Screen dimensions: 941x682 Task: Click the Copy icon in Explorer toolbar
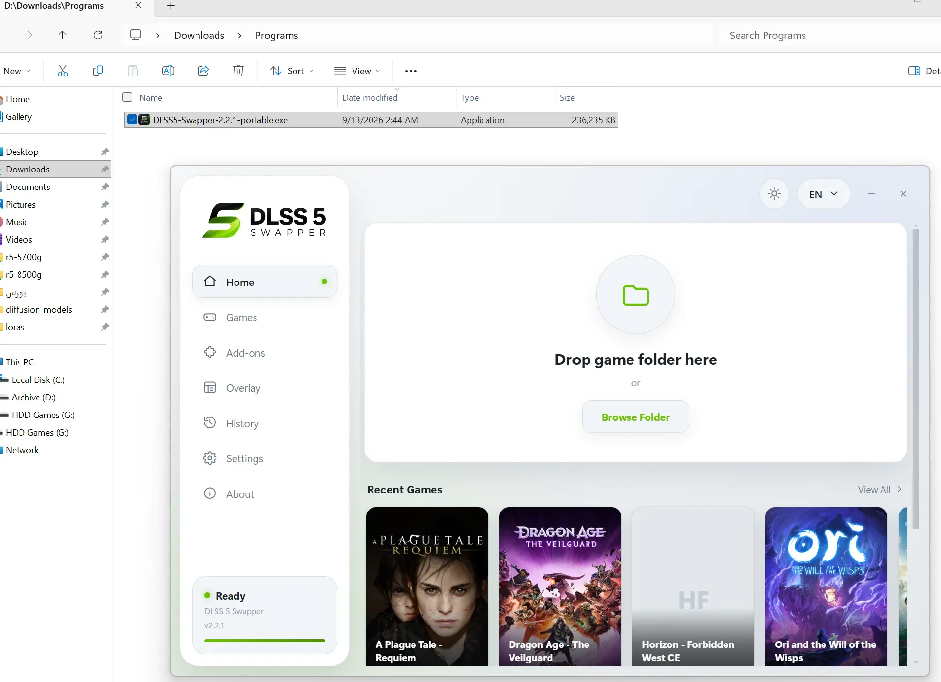[98, 71]
